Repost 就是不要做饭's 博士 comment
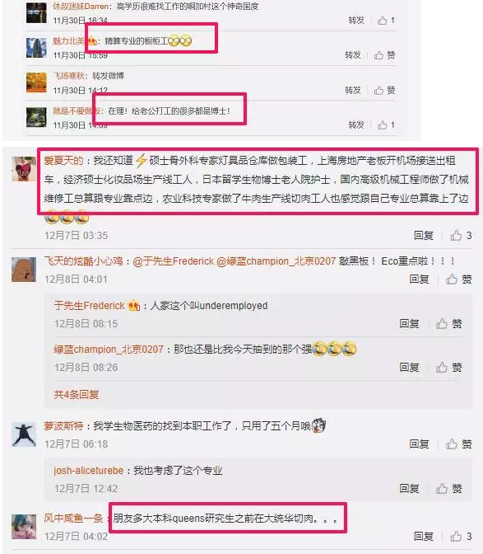 [x=356, y=124]
